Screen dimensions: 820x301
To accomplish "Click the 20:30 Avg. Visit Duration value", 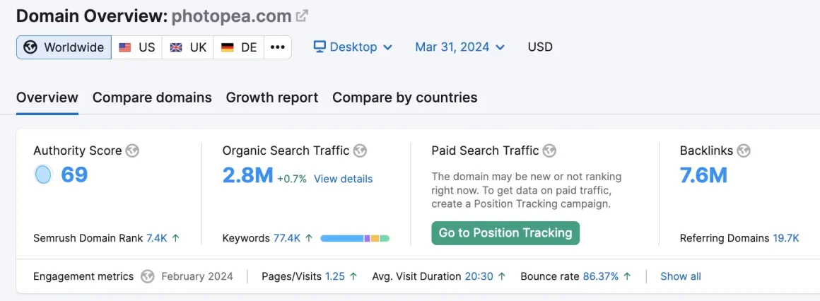I will click(x=479, y=276).
